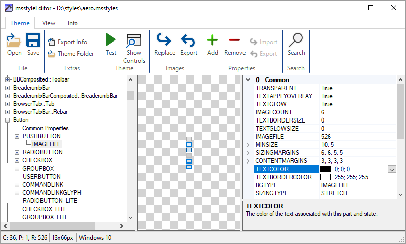This screenshot has width=406, height=244.
Task: Click the BGTYPE value IMAGEFILE
Action: tap(335, 185)
